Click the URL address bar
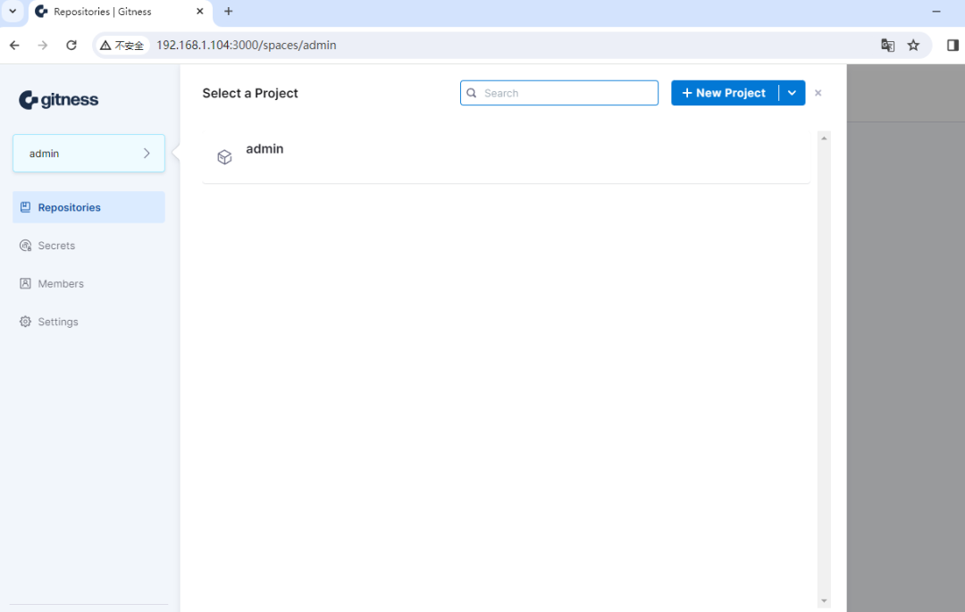This screenshot has height=612, width=965. (511, 45)
